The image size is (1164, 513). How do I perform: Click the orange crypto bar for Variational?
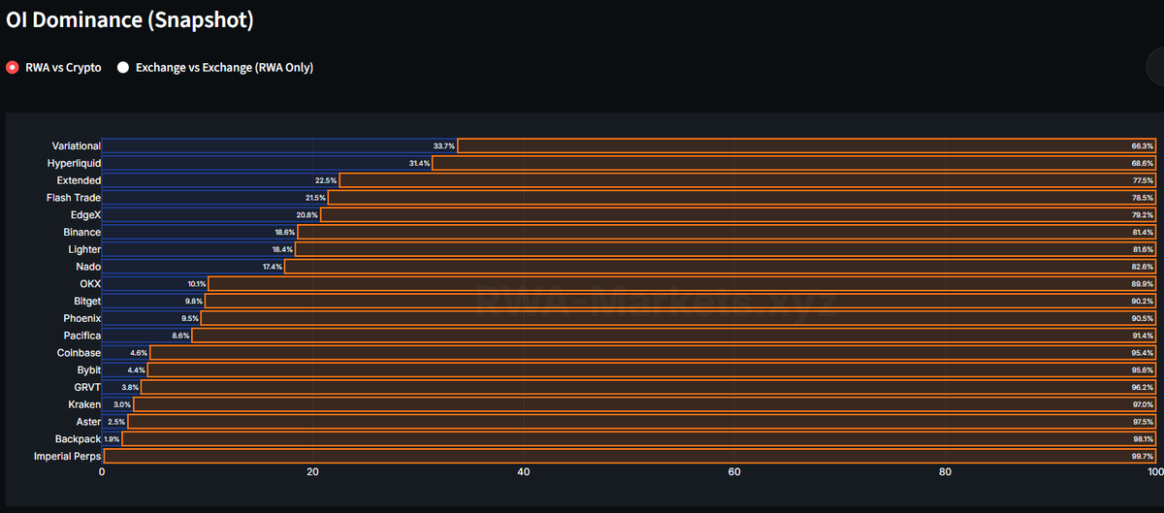pos(807,145)
